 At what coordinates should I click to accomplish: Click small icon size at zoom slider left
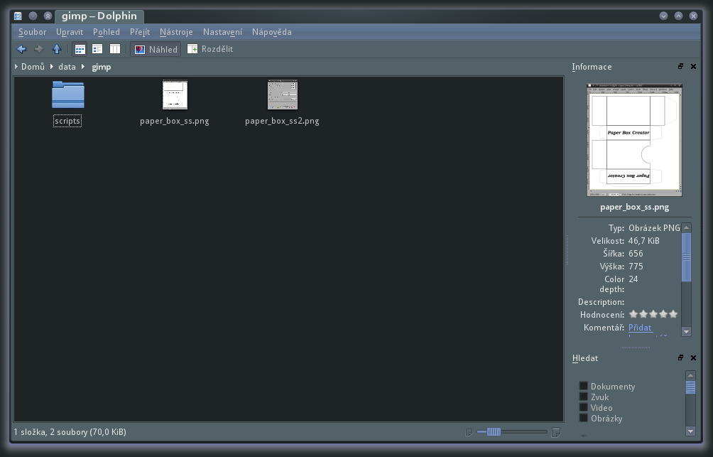click(469, 432)
